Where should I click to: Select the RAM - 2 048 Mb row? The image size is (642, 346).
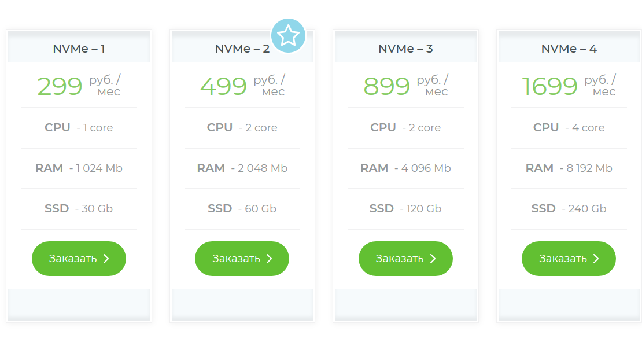242,168
